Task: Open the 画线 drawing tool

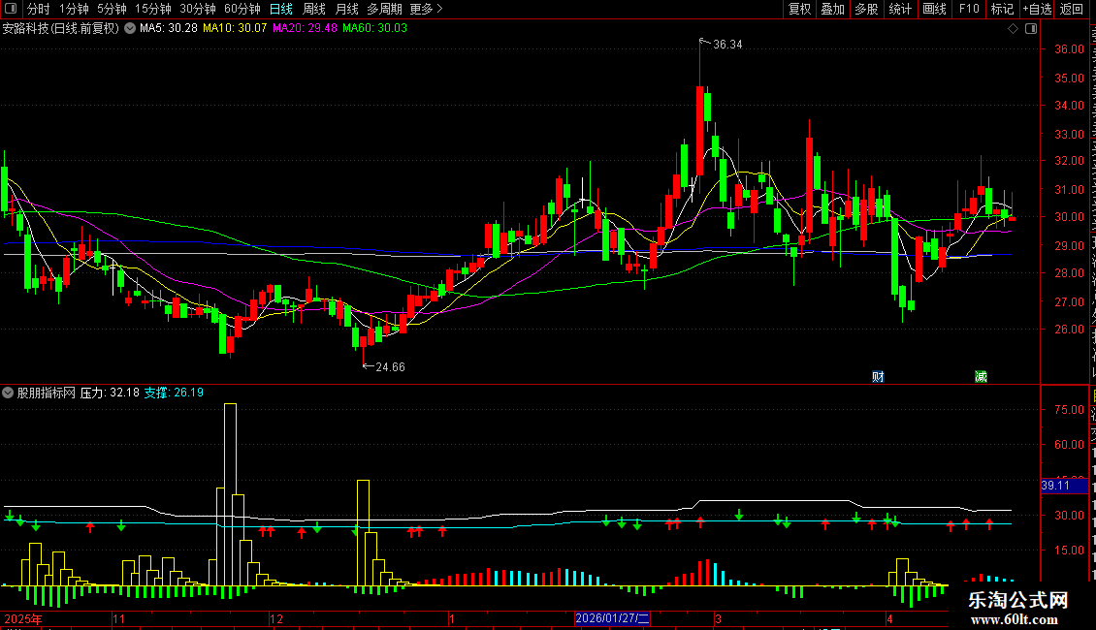Action: pos(935,9)
